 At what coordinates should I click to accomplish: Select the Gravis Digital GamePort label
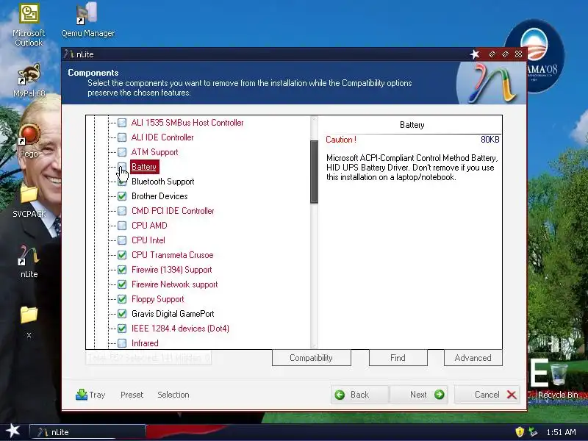tap(173, 314)
